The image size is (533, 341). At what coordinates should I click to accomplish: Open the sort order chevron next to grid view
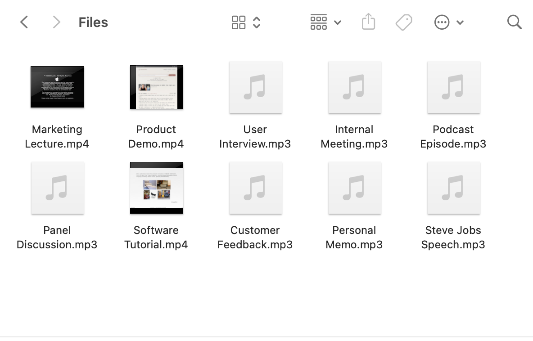256,22
